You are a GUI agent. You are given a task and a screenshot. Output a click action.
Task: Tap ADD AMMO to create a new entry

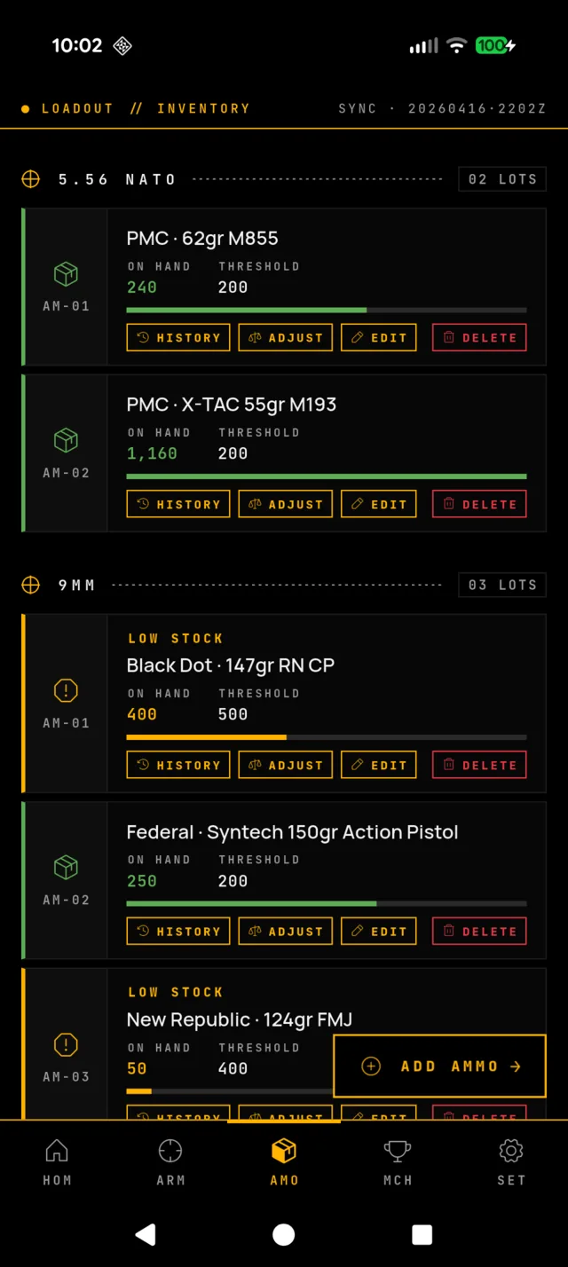[439, 1066]
